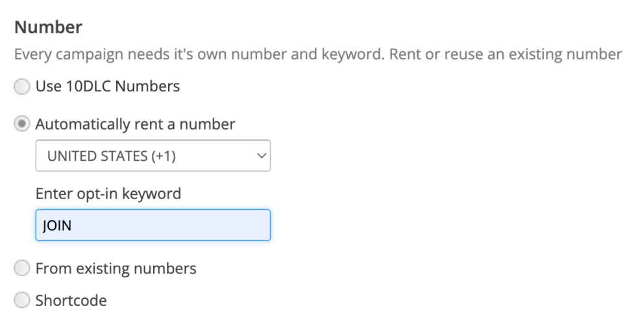Click the "Enter opt-in keyword" label

tap(108, 193)
